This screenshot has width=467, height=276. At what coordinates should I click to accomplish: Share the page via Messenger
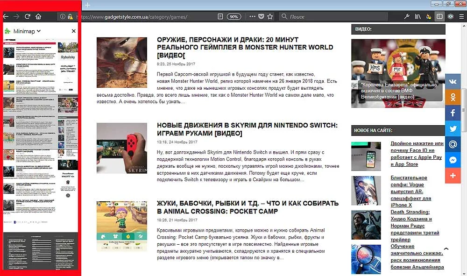453,160
